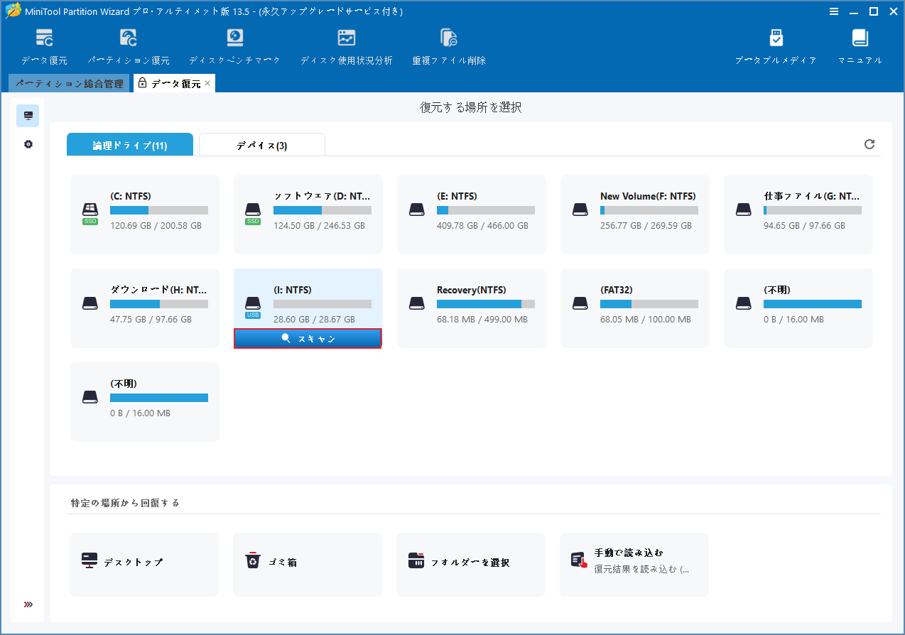The height and width of the screenshot is (635, 905).
Task: Switch to the デバイス(3) tab
Action: 261,143
